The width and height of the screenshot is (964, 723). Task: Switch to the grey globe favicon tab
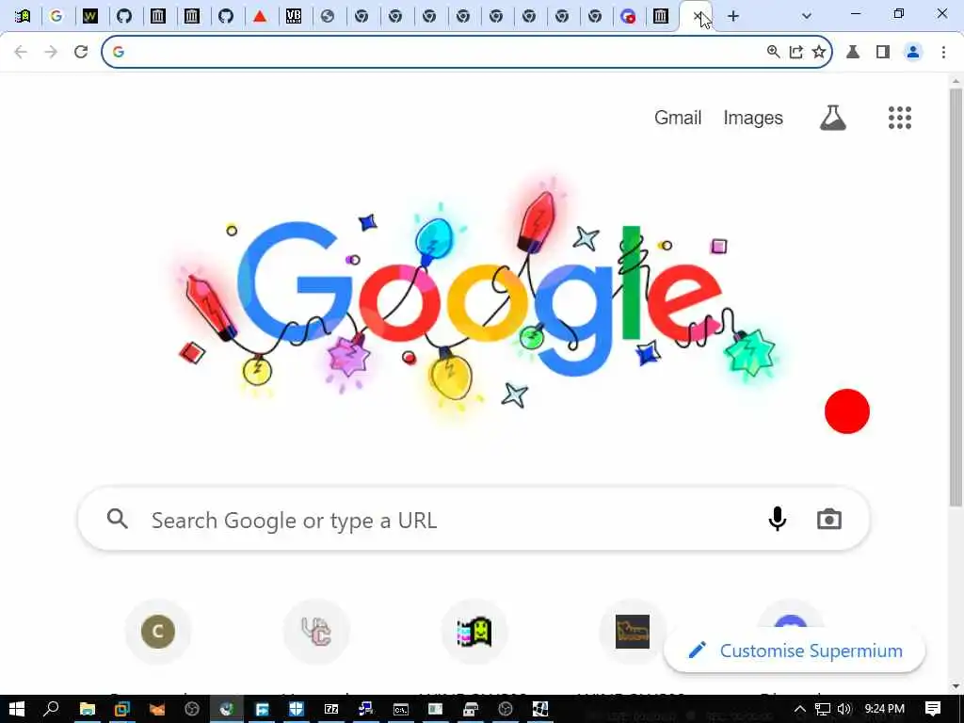tap(328, 16)
